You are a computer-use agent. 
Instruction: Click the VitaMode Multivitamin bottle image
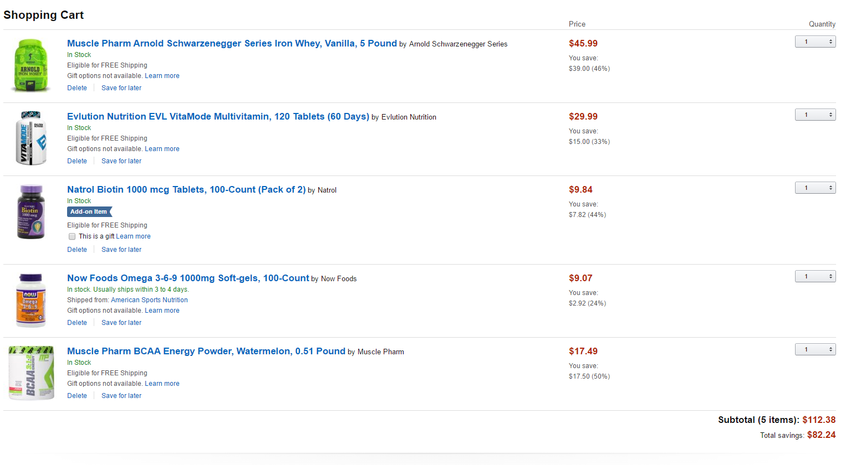(31, 138)
